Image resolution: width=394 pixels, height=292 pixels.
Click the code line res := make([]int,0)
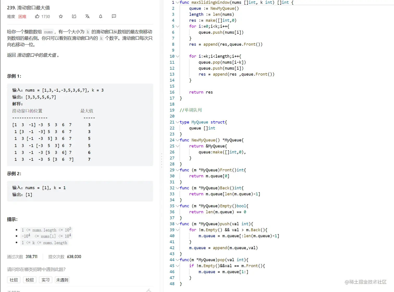click(x=213, y=20)
